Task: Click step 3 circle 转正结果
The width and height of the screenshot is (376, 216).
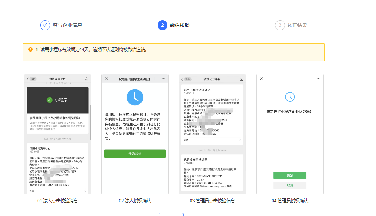Action: pyautogui.click(x=280, y=25)
